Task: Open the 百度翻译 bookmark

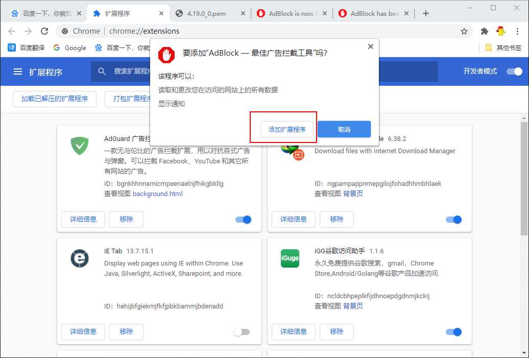Action: pyautogui.click(x=26, y=47)
